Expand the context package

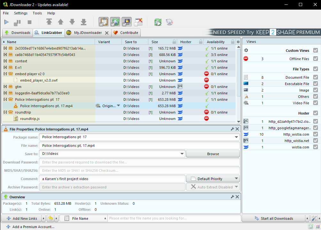point(5,61)
